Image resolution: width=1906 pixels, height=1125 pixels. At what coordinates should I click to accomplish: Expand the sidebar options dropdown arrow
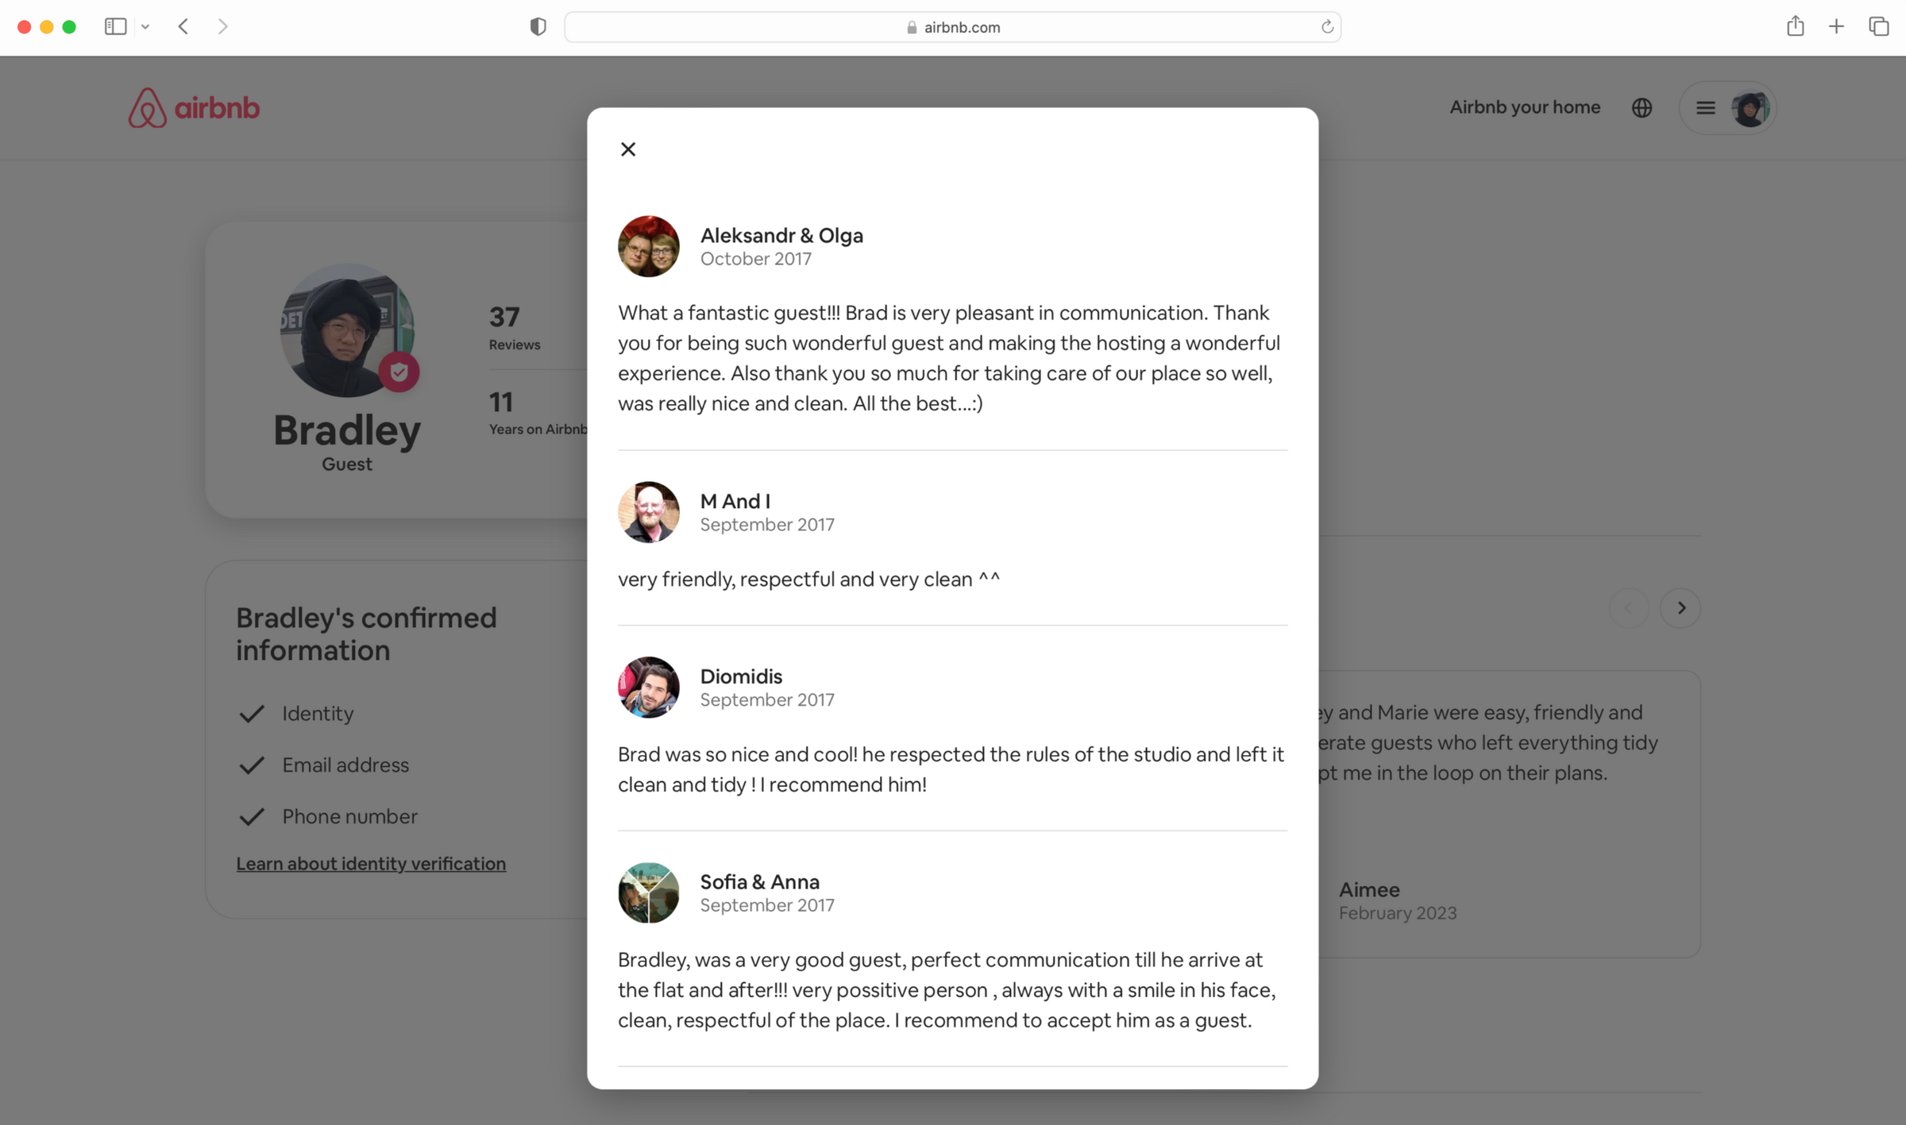point(145,26)
